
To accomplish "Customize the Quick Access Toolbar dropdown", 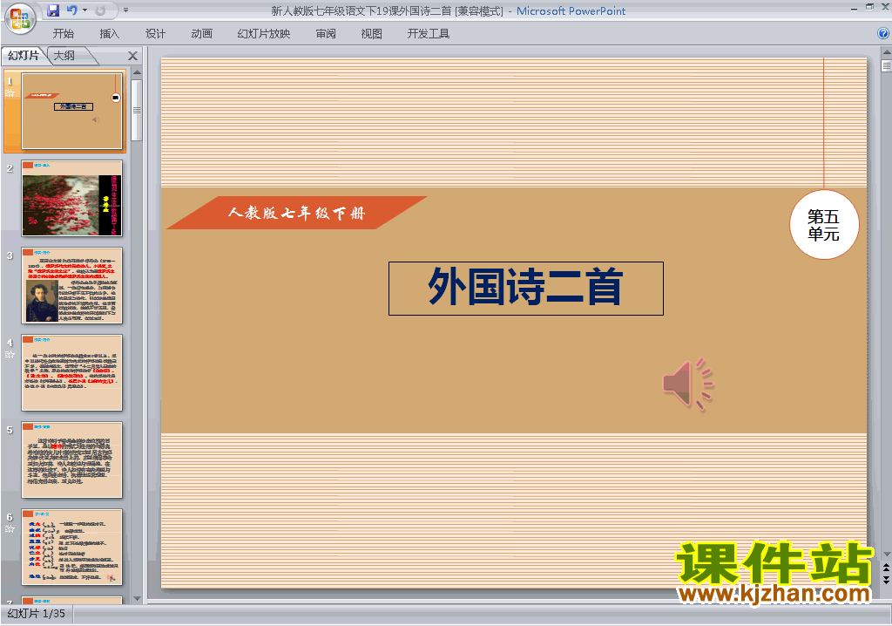I will 125,10.
